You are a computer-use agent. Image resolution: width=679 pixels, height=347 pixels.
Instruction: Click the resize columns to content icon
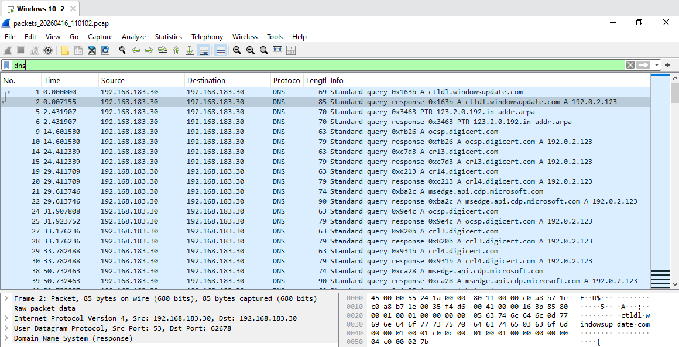[277, 51]
